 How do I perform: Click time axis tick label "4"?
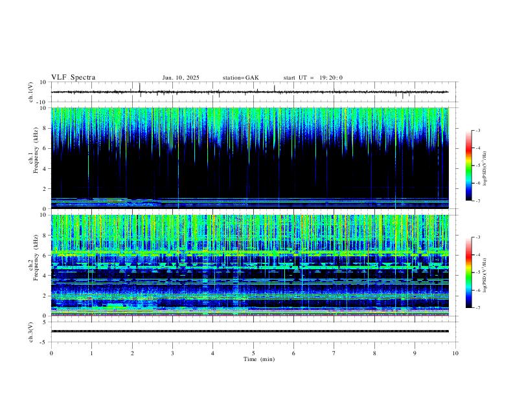213,353
